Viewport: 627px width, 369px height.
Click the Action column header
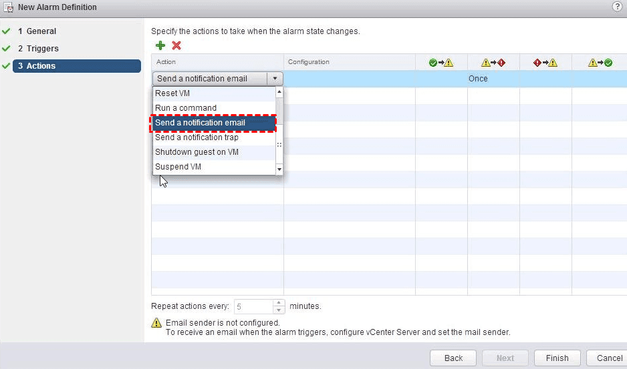coord(217,62)
